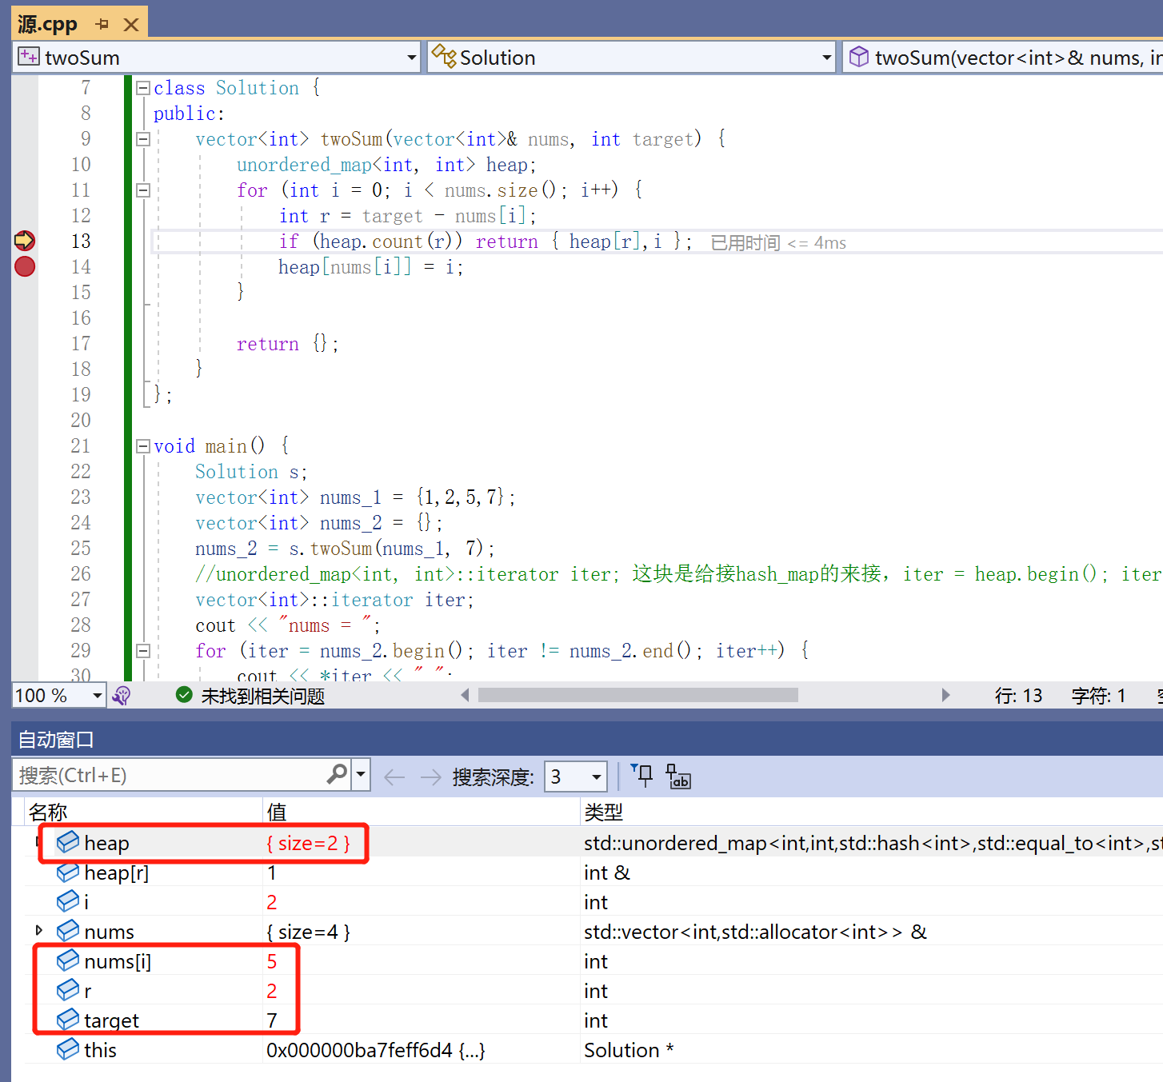
Task: Collapse the for loop on line 29
Action: pyautogui.click(x=143, y=651)
